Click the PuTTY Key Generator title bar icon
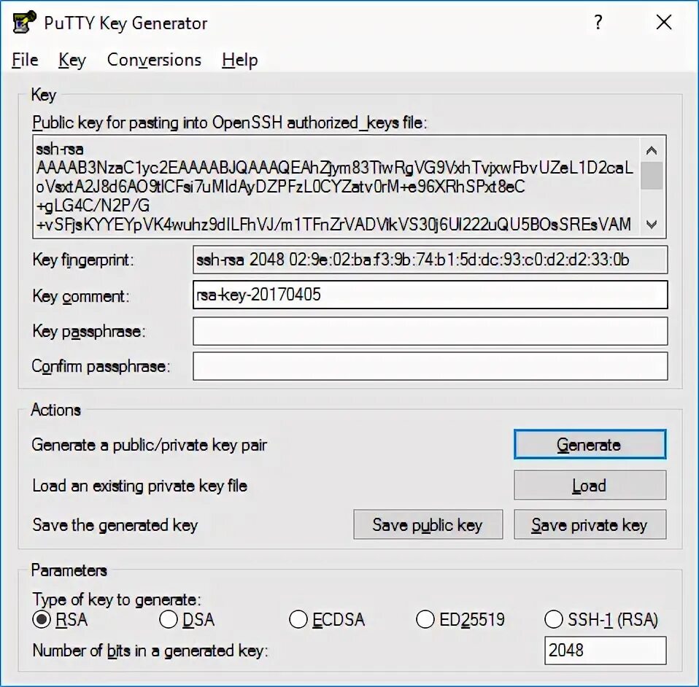 23,23
